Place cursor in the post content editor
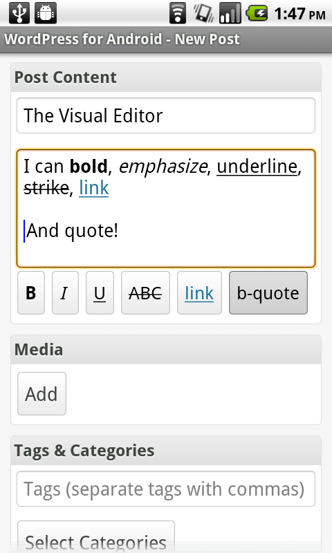Screen dimensions: 332x553 (x=166, y=208)
